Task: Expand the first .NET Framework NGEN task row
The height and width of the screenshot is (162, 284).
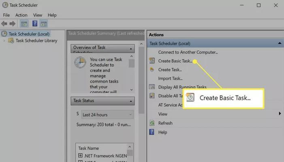Action: 80,156
